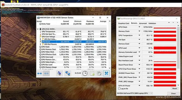182x100 pixels.
Task: Click the circle icon beside GPU Core Load
Action: pos(40,57)
